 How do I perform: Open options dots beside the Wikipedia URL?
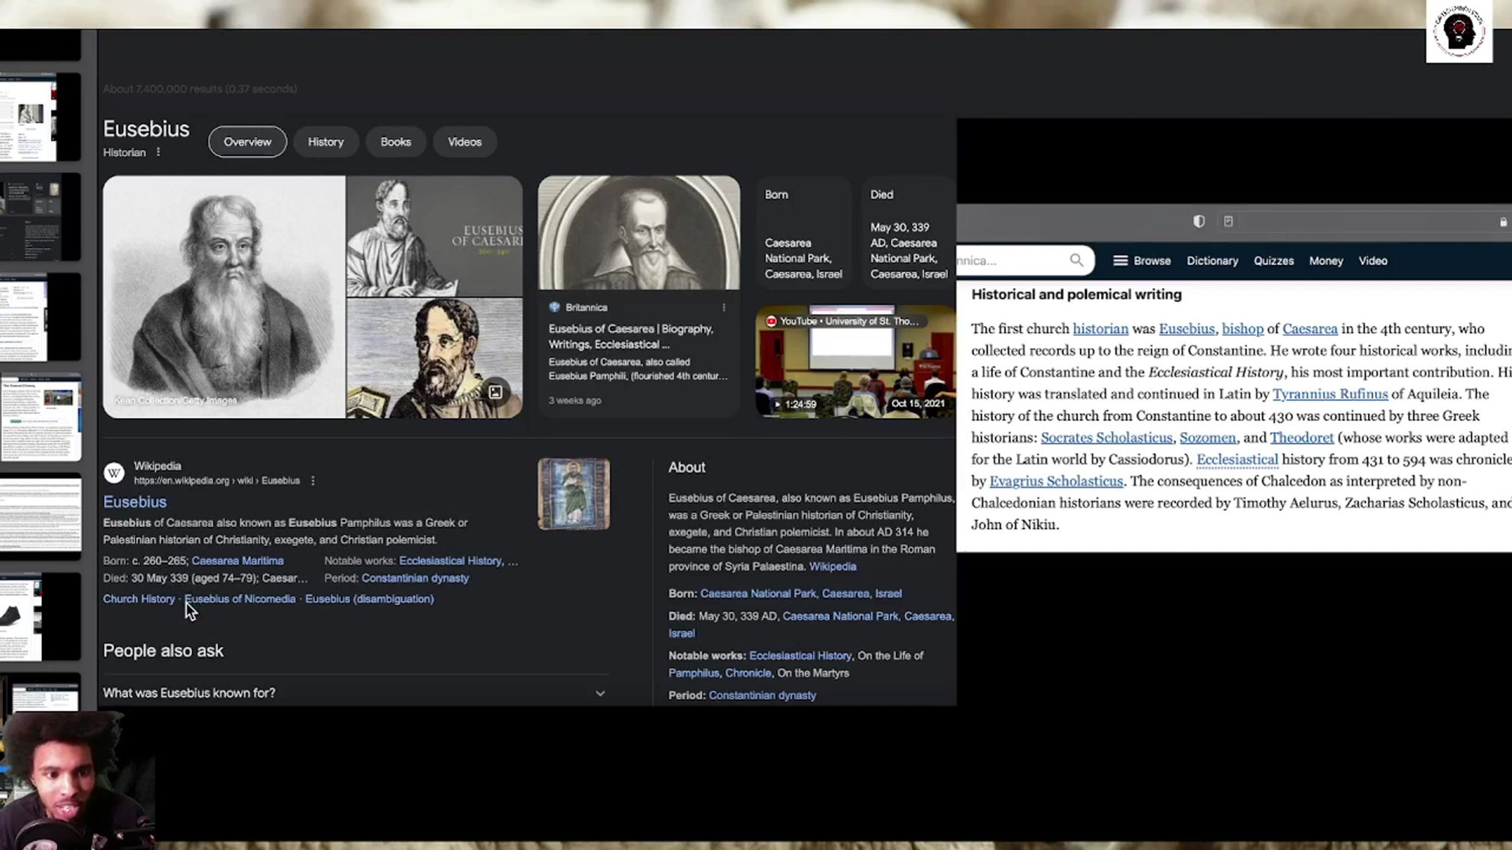pos(313,480)
